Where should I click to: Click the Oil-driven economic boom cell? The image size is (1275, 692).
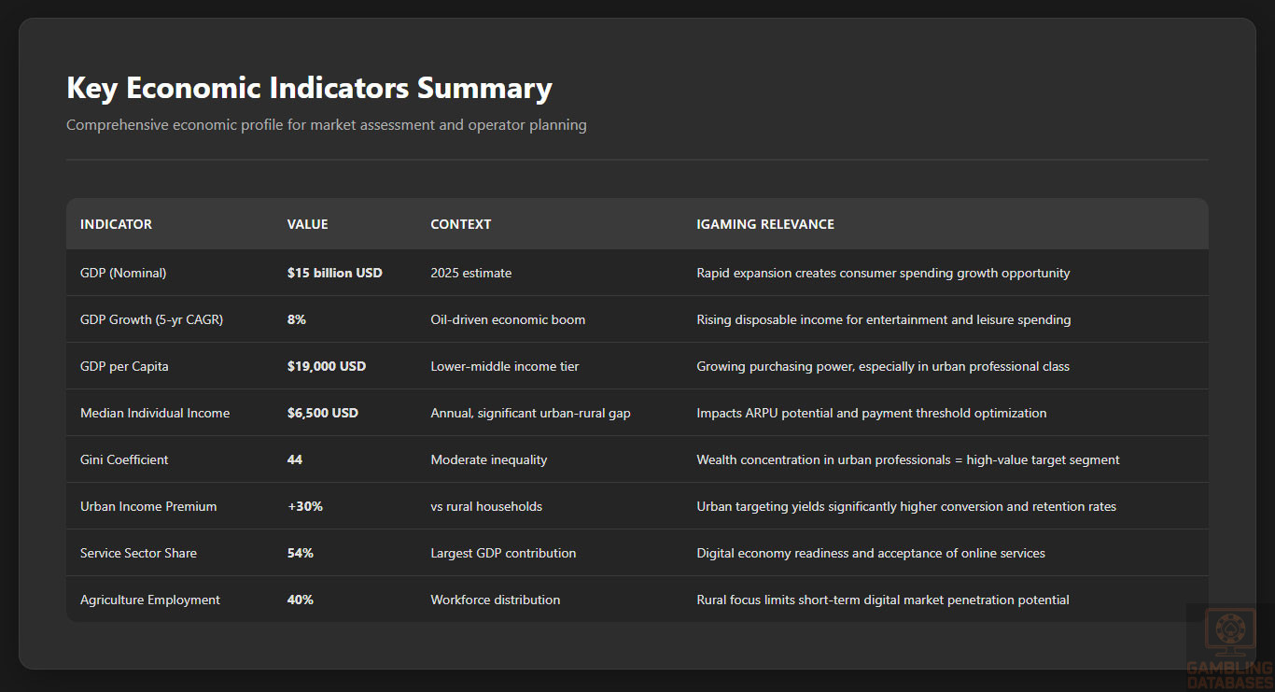point(508,320)
